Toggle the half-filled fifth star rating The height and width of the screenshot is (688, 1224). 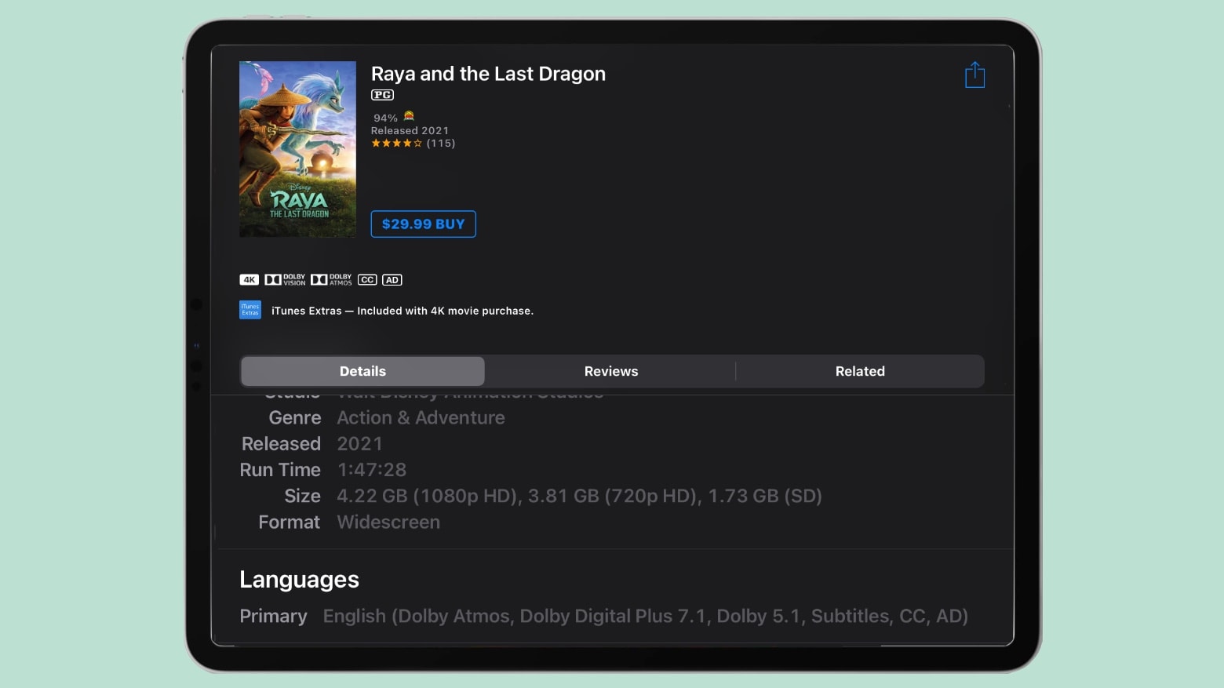pos(416,143)
